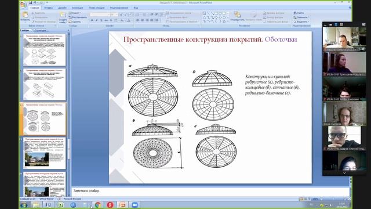The image size is (371, 209).
Task: Toggle text Shadow formatting
Action: pos(111,21)
